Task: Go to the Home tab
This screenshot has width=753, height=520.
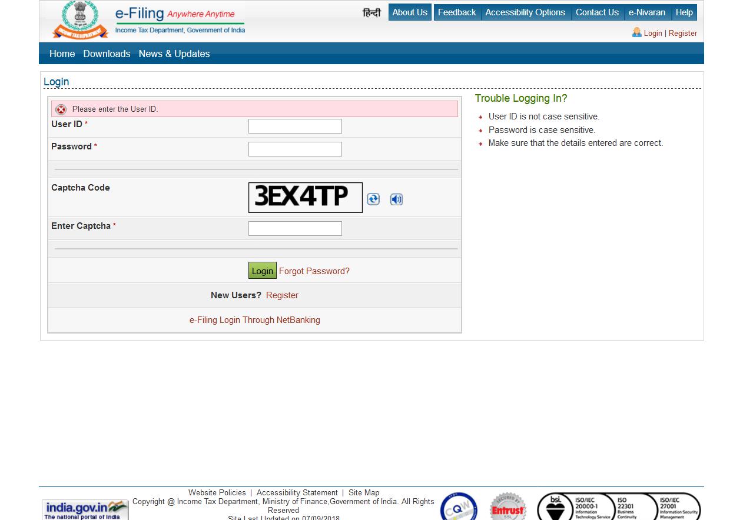Action: click(x=62, y=54)
